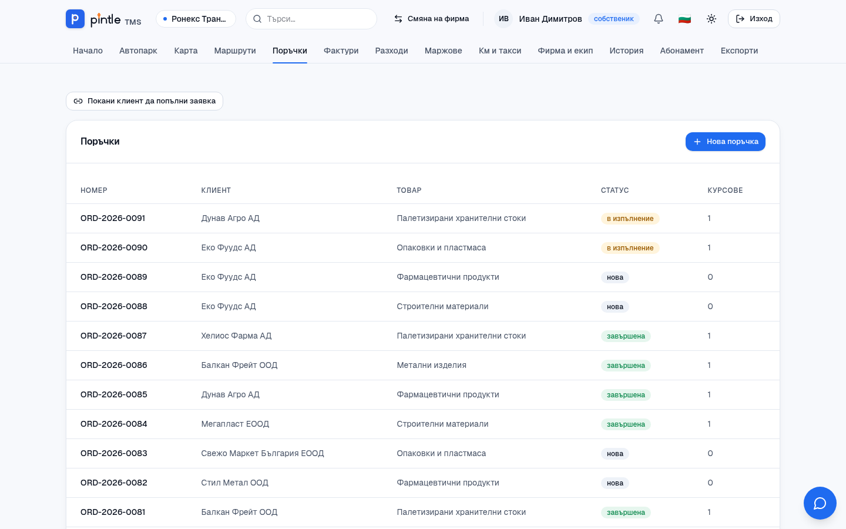Click Метални изделия cargo cell
Screen dimensions: 846x529
pyautogui.click(x=432, y=365)
